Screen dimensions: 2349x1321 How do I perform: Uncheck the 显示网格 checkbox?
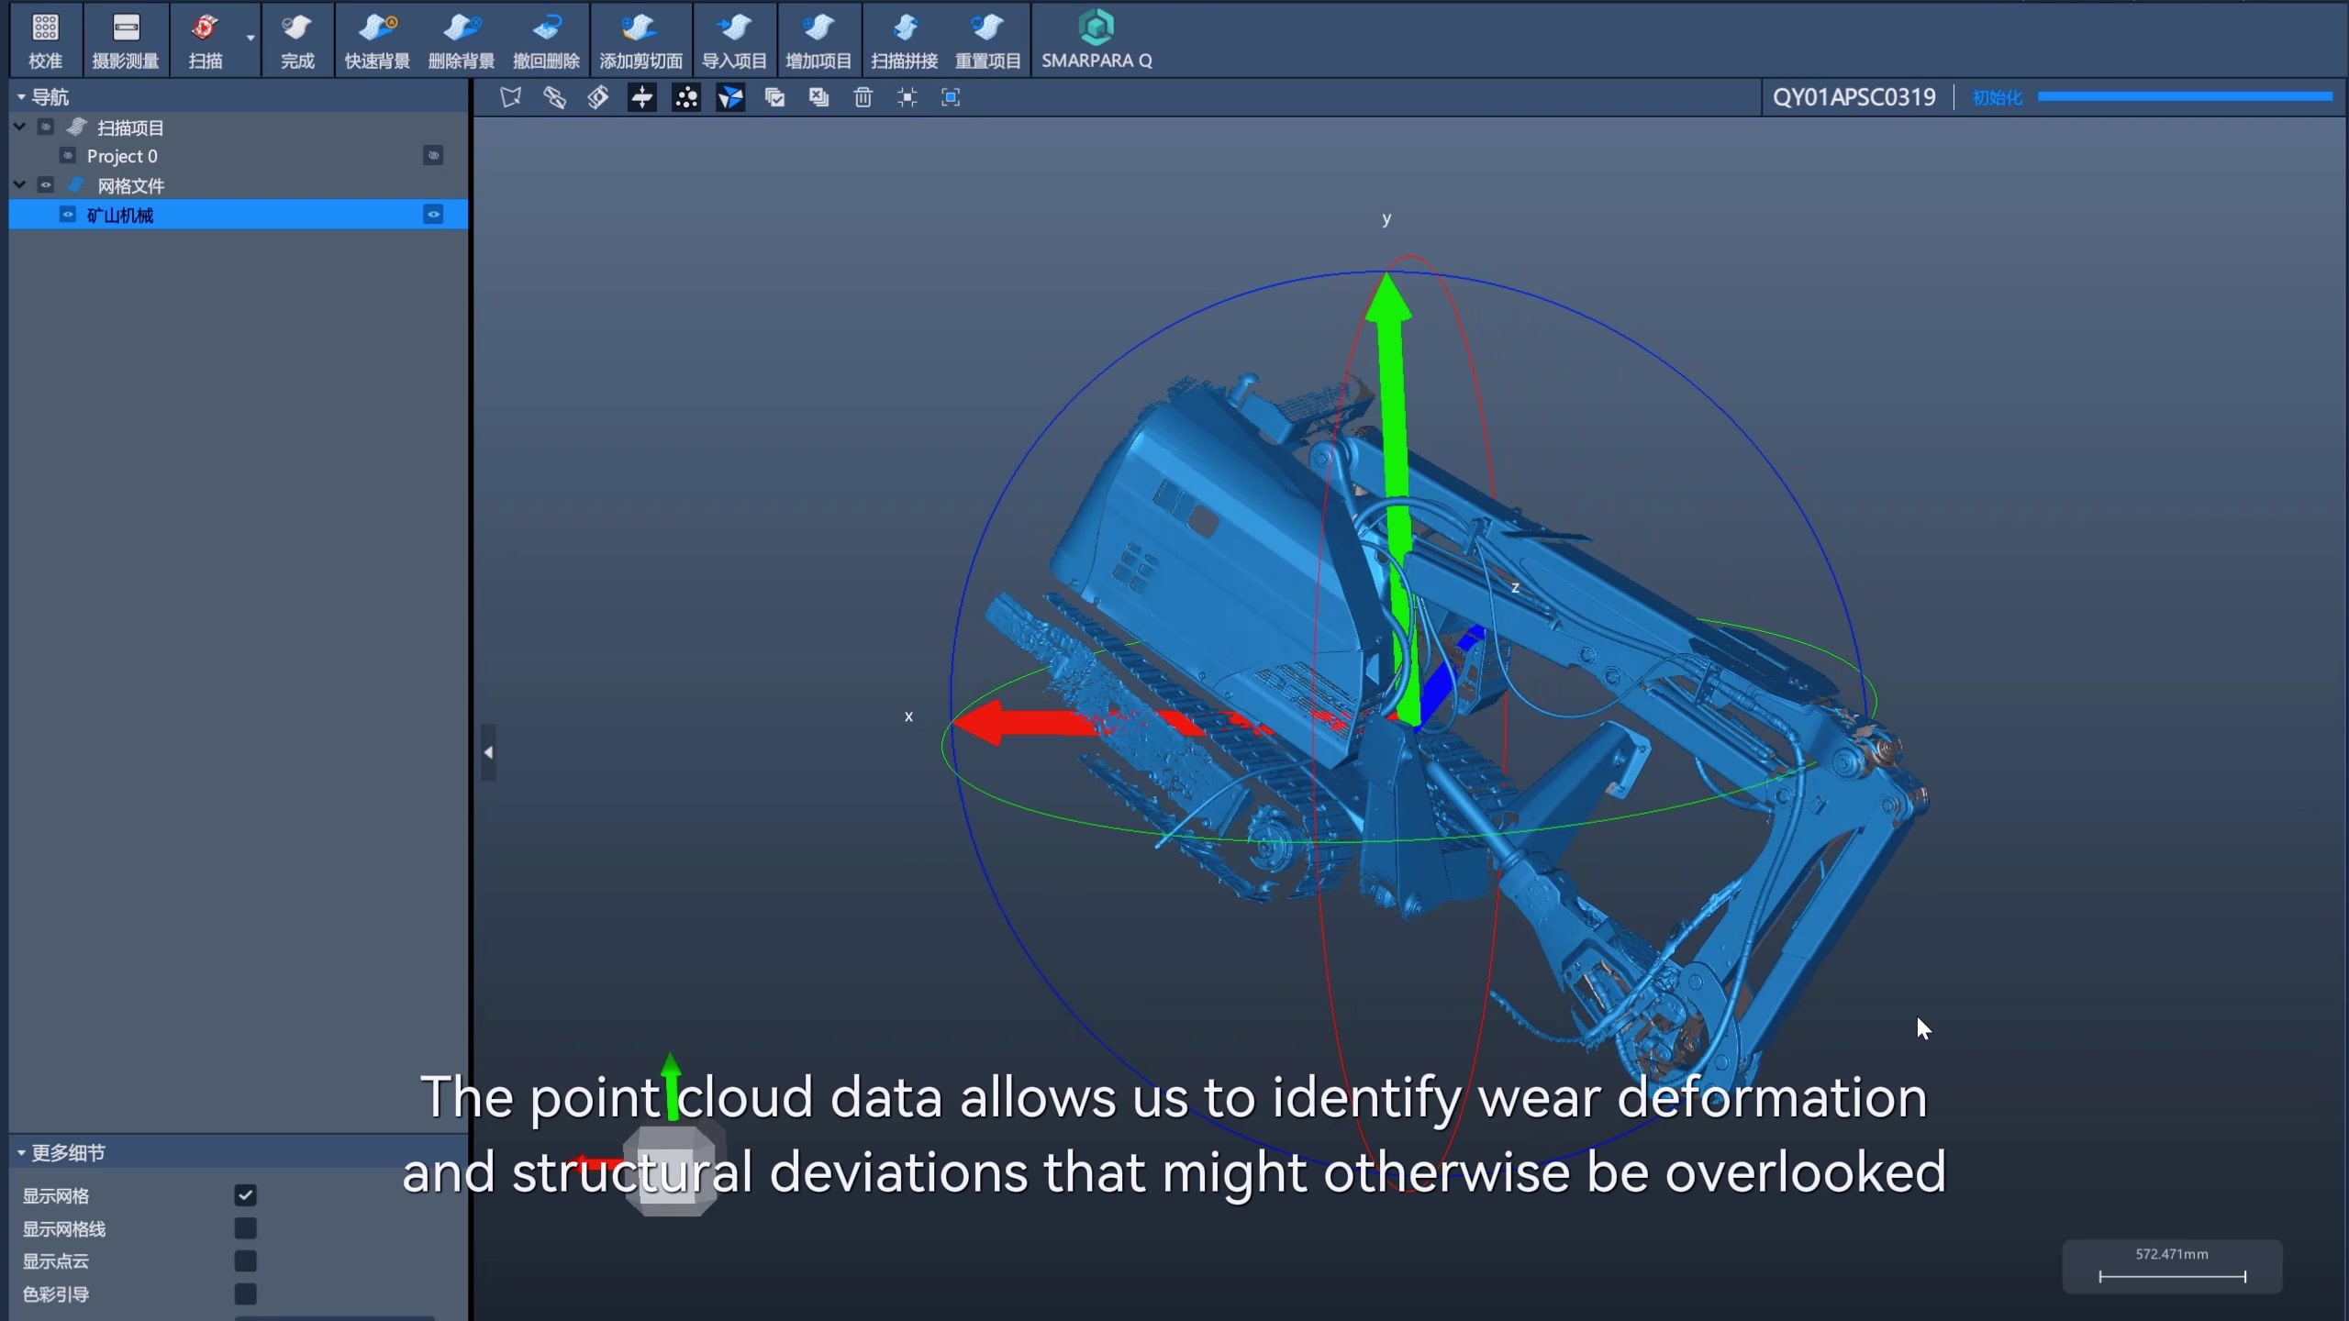click(x=245, y=1195)
